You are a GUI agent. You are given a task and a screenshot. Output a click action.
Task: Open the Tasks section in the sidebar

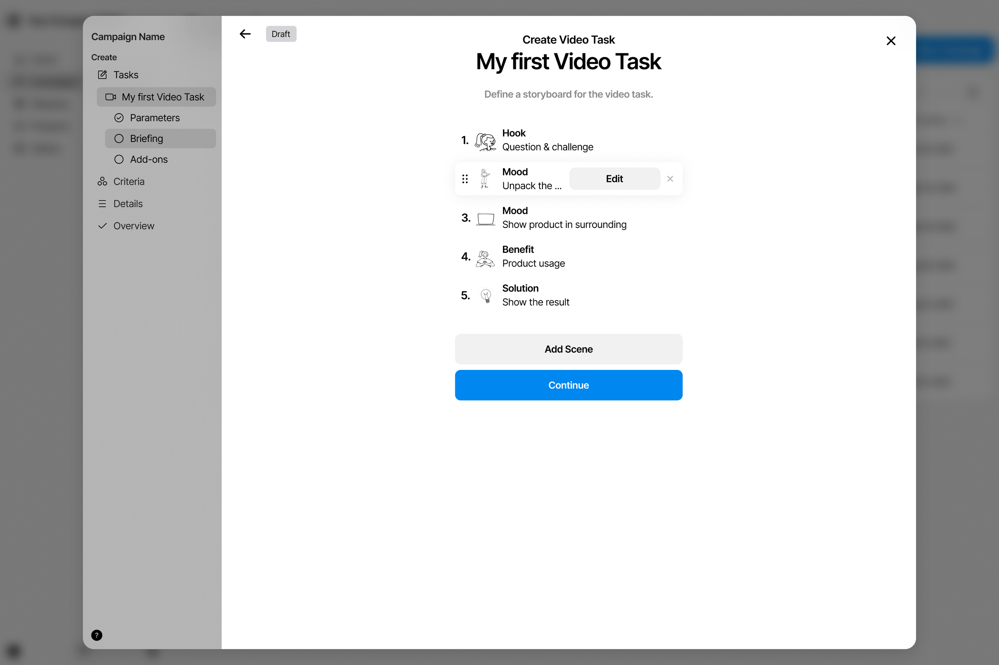126,75
